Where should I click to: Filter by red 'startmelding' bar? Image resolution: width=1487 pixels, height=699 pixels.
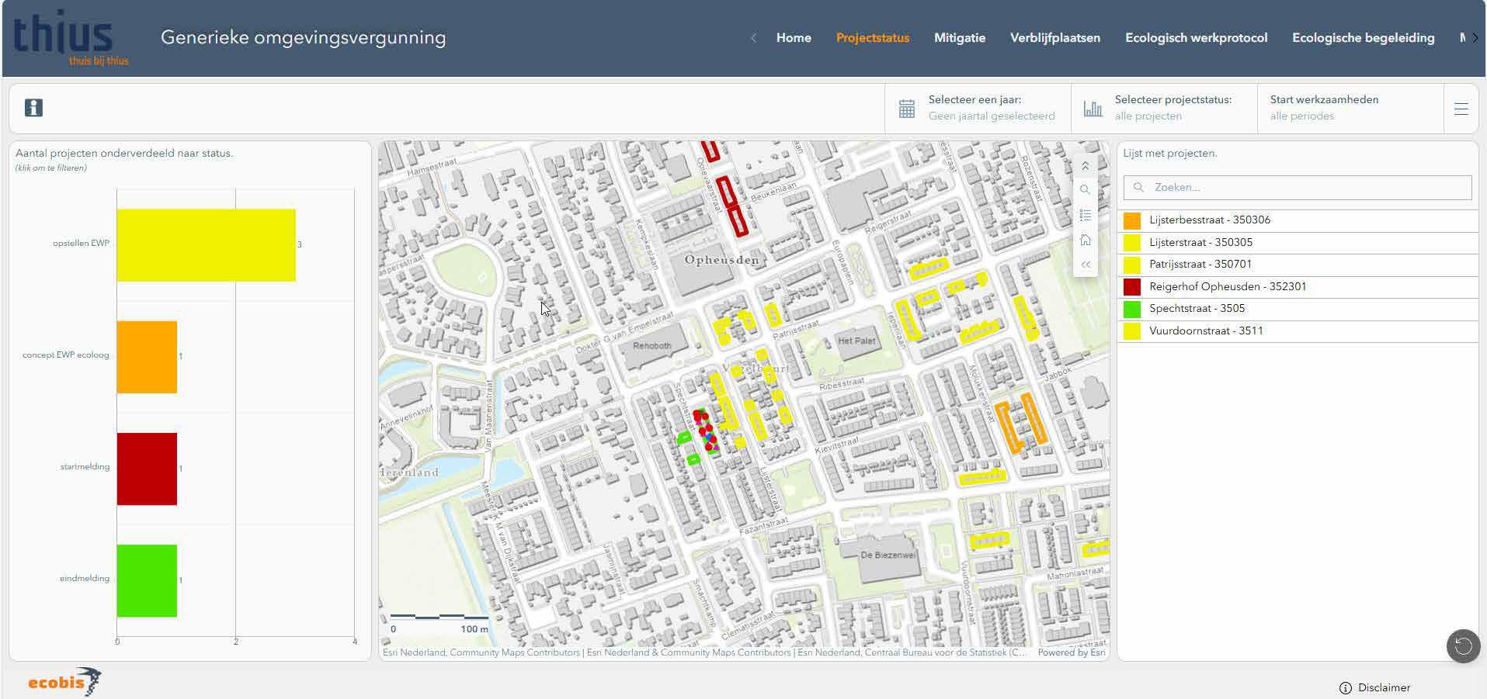pyautogui.click(x=147, y=469)
